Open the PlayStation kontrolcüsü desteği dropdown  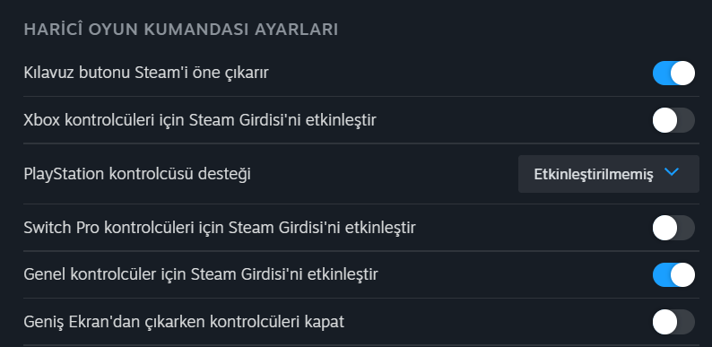(x=609, y=174)
